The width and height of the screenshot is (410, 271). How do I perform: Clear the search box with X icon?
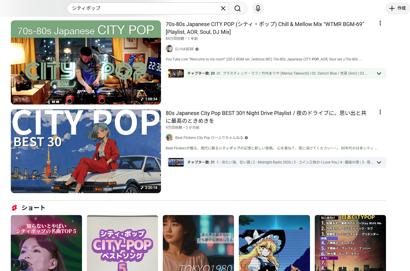click(x=223, y=8)
